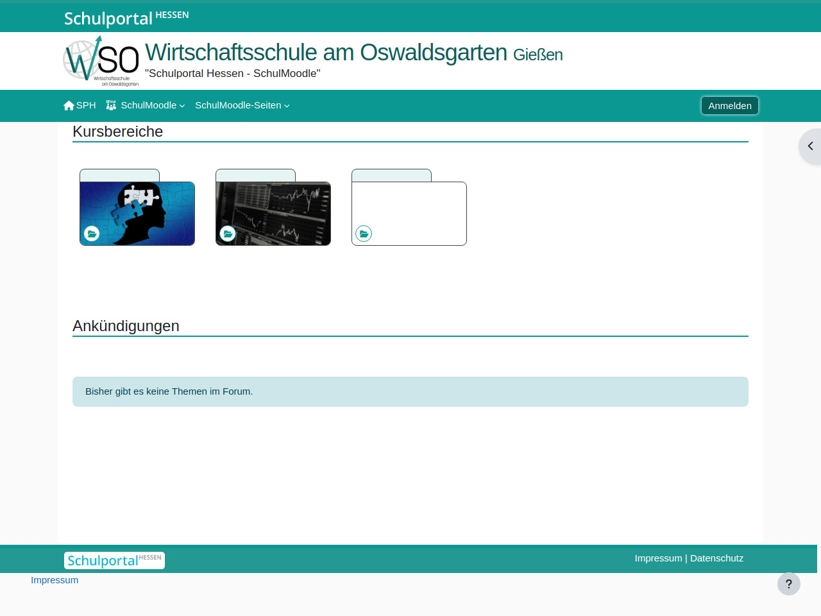Click the Schulportal Hessen logo in header
The image size is (821, 616).
[126, 18]
